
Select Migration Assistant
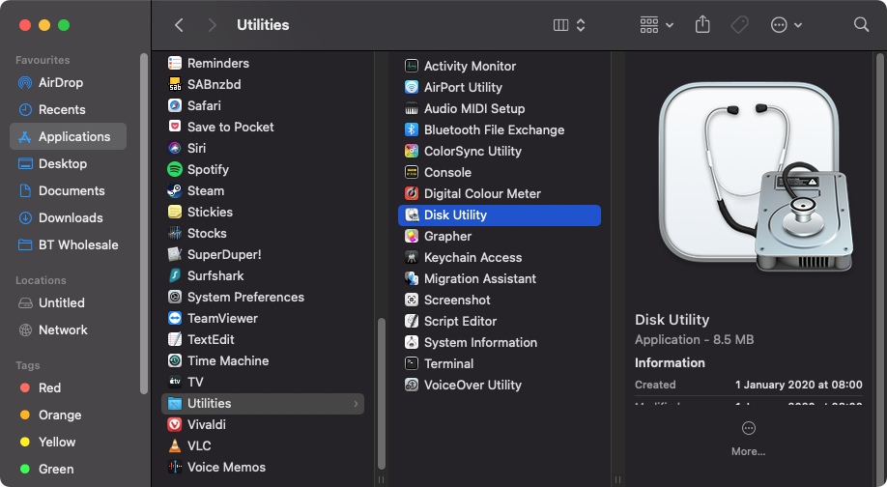pyautogui.click(x=500, y=279)
